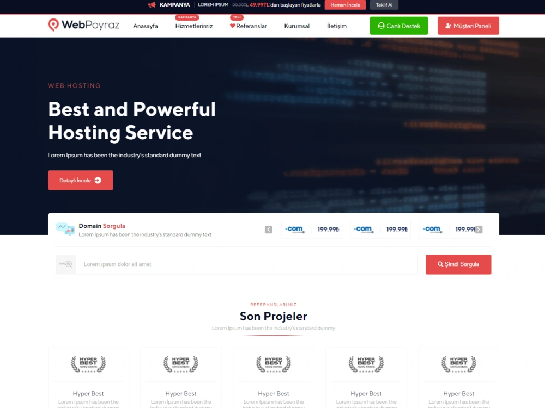The height and width of the screenshot is (408, 545).
Task: Open the Anasayfa menu item
Action: (x=146, y=26)
